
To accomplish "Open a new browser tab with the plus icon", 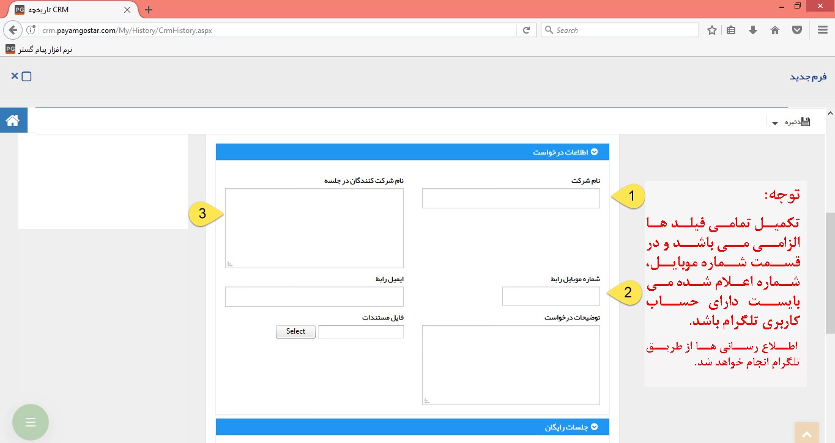I will pos(148,10).
